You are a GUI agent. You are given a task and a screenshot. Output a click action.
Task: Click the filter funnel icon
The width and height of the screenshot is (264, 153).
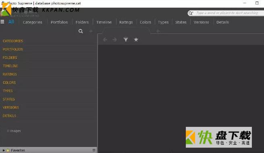click(x=126, y=39)
